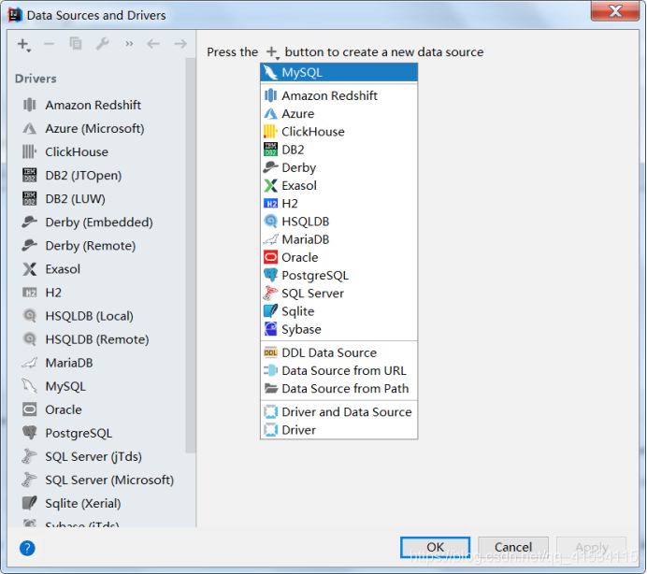Choose Data Source from Path entry

pyautogui.click(x=338, y=389)
